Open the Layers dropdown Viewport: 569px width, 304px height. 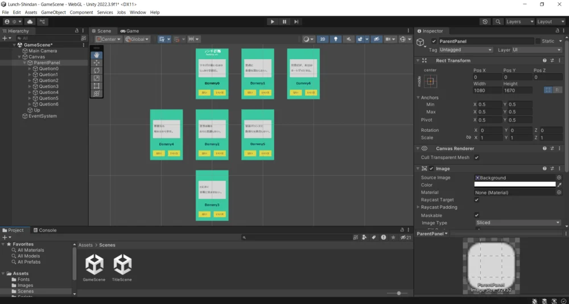coord(519,22)
